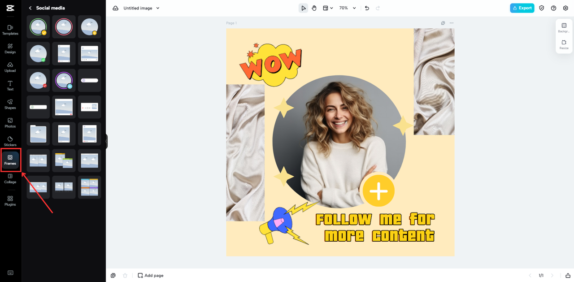Select the Frames sidebar tab
Viewport: 574px width, 282px height.
pos(10,160)
